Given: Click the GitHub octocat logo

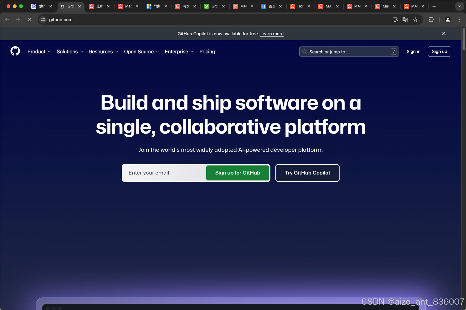Looking at the screenshot, I should [x=15, y=51].
